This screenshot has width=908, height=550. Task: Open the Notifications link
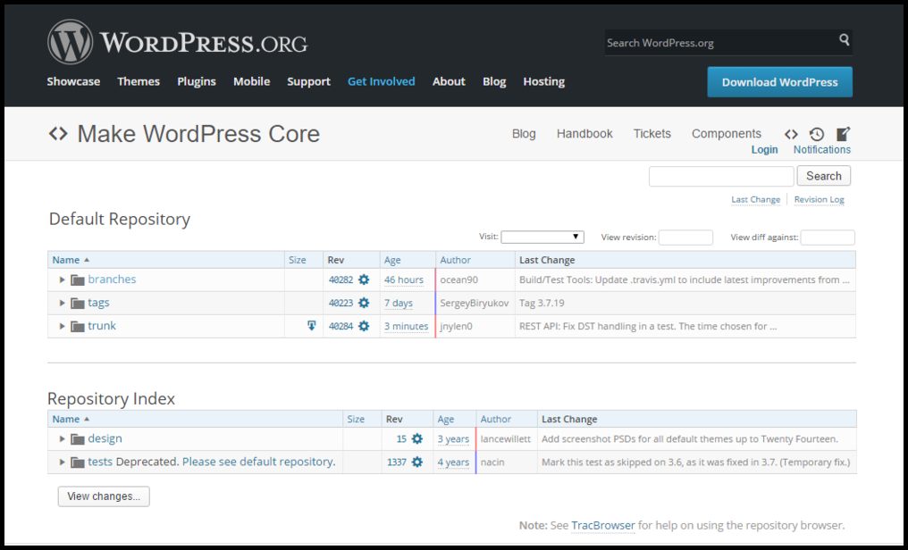[821, 150]
